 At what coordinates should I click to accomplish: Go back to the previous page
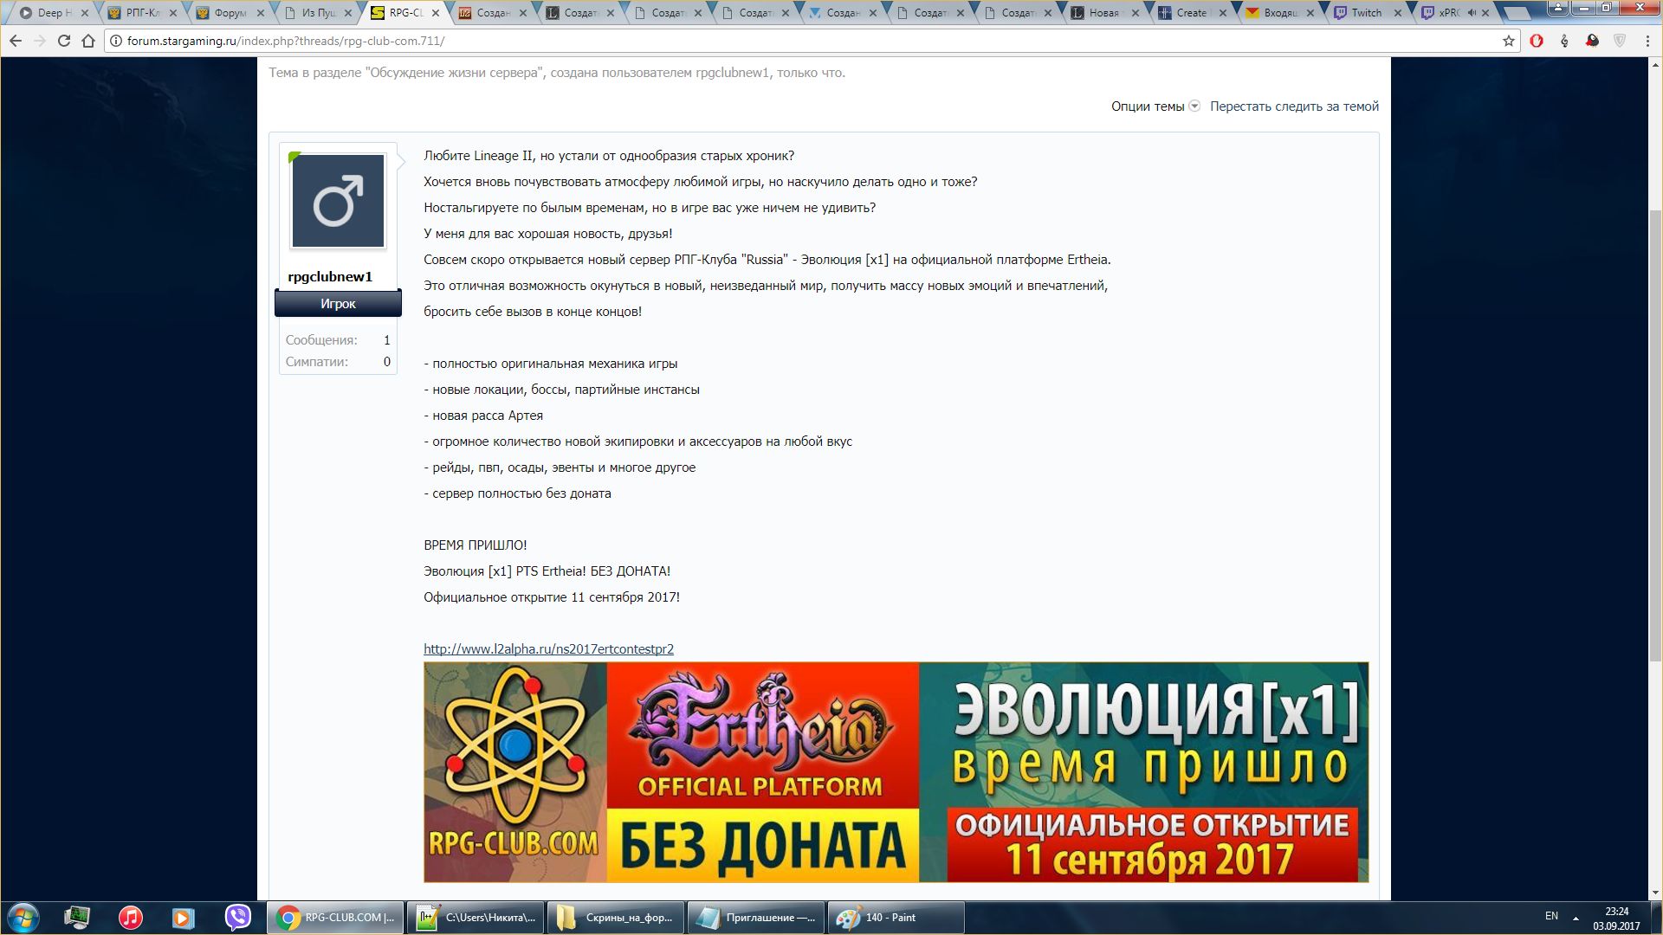(x=16, y=41)
